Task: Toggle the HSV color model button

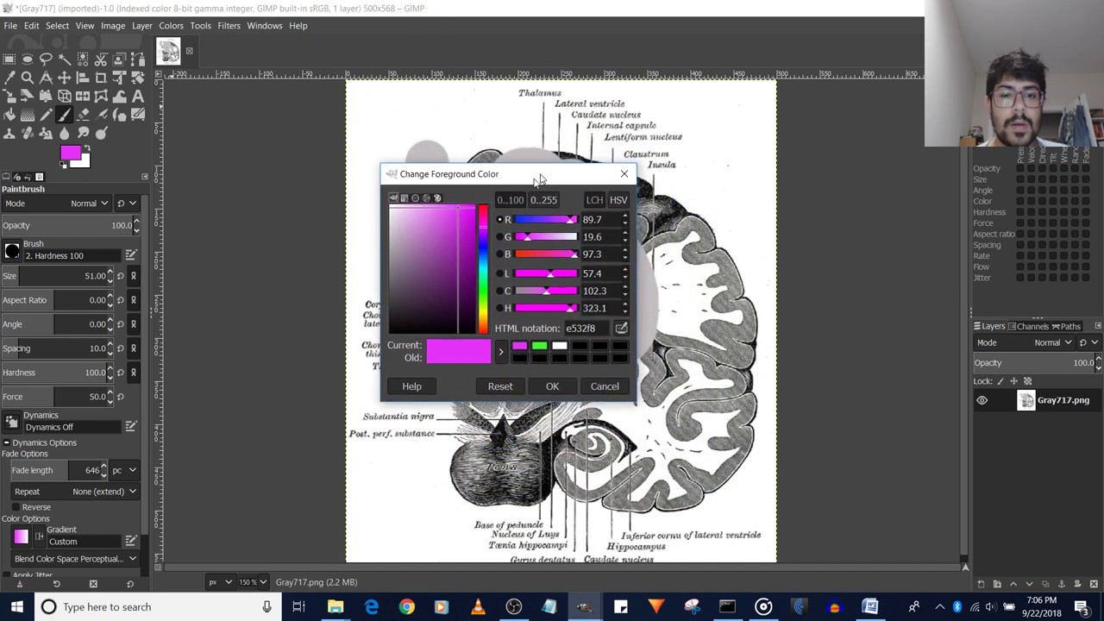Action: pyautogui.click(x=618, y=200)
